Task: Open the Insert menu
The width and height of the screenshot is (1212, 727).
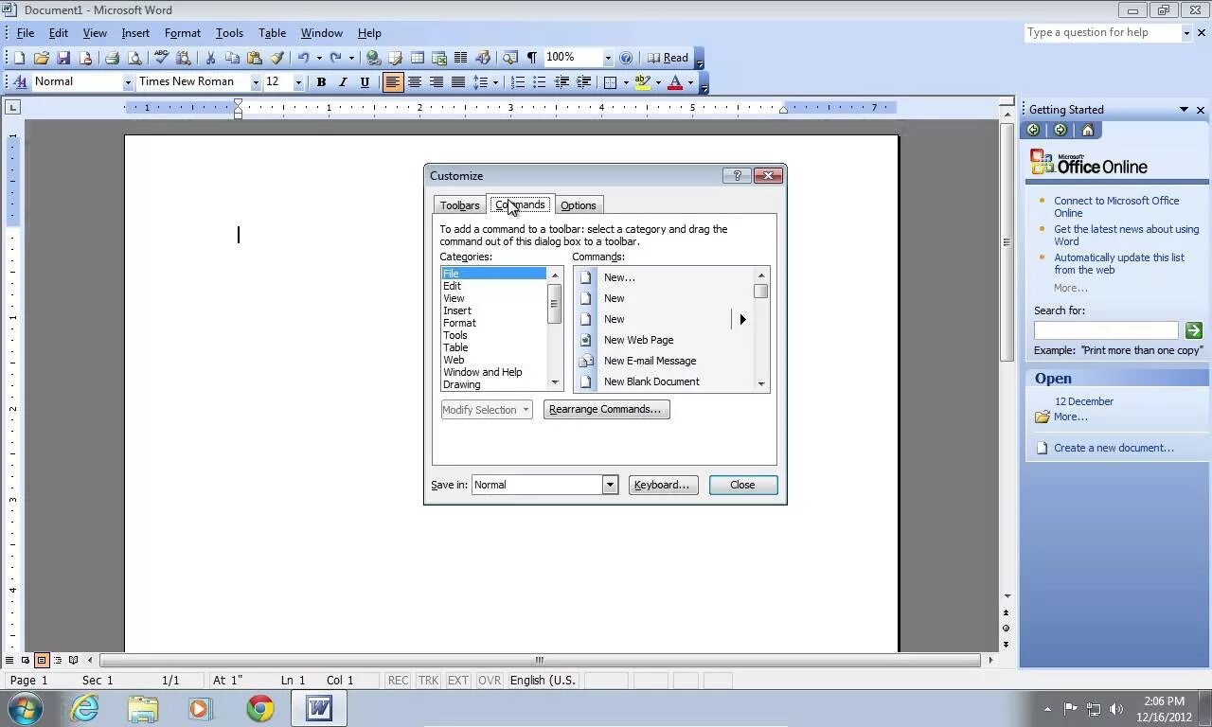Action: point(135,33)
